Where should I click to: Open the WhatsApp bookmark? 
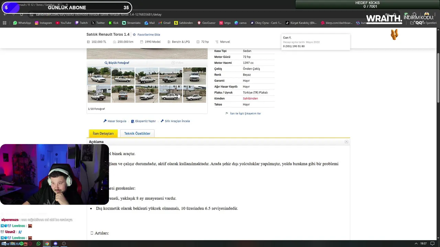click(22, 23)
